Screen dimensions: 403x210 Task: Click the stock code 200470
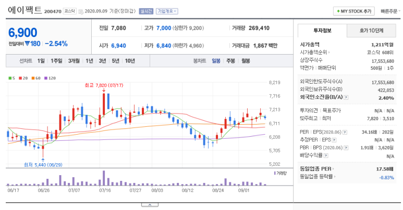click(53, 11)
